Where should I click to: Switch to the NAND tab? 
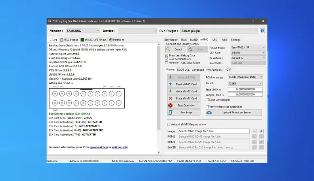point(194,40)
